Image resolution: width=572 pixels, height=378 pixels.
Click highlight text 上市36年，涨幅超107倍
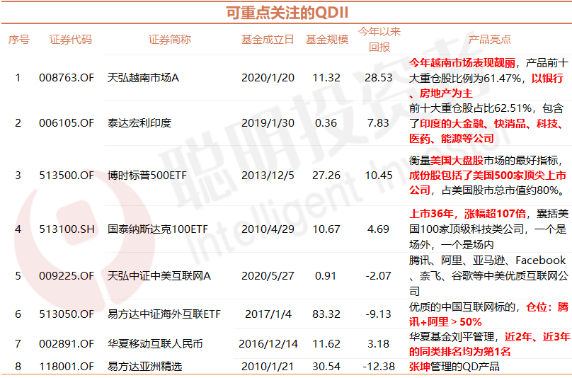467,214
